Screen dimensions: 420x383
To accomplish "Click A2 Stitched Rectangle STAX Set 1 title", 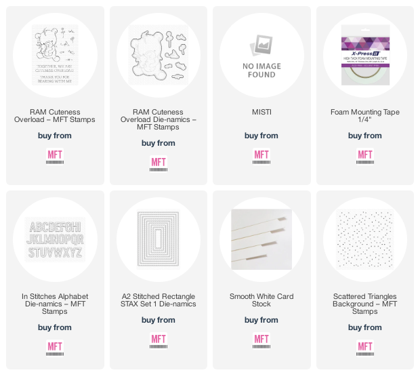I will pyautogui.click(x=159, y=300).
